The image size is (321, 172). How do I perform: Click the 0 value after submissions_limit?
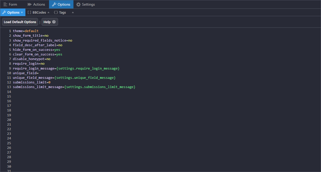(x=49, y=82)
